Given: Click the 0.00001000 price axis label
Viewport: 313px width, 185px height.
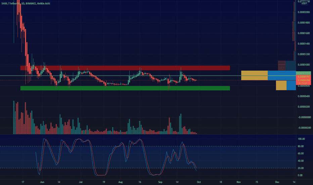Looking at the screenshot, I should point(304,65).
